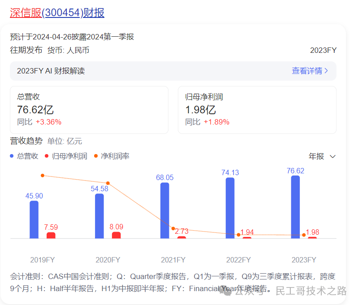Click the 往期发布 label
Screen dimensions: 358x305
click(26, 50)
